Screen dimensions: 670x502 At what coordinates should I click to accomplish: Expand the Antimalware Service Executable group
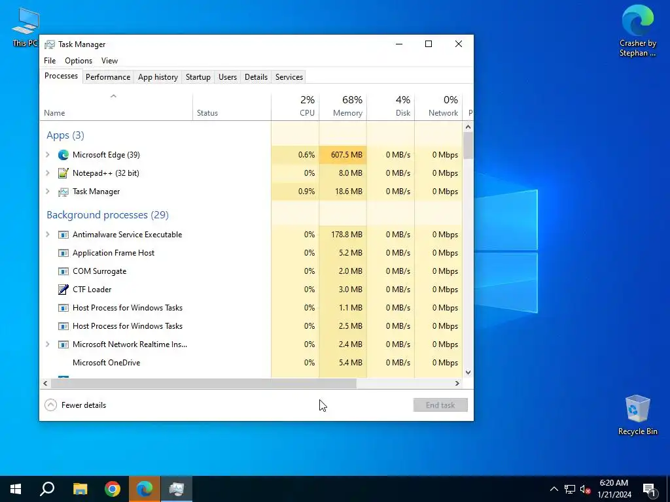(x=48, y=235)
